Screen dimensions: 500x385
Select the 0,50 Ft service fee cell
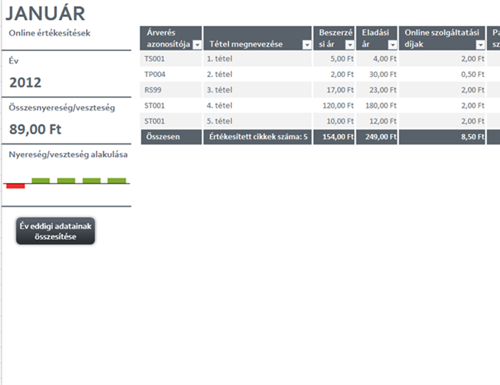coord(442,75)
